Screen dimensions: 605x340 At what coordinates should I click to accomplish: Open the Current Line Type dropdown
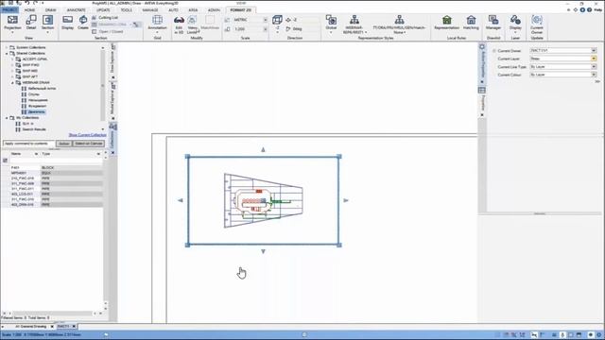click(x=594, y=67)
